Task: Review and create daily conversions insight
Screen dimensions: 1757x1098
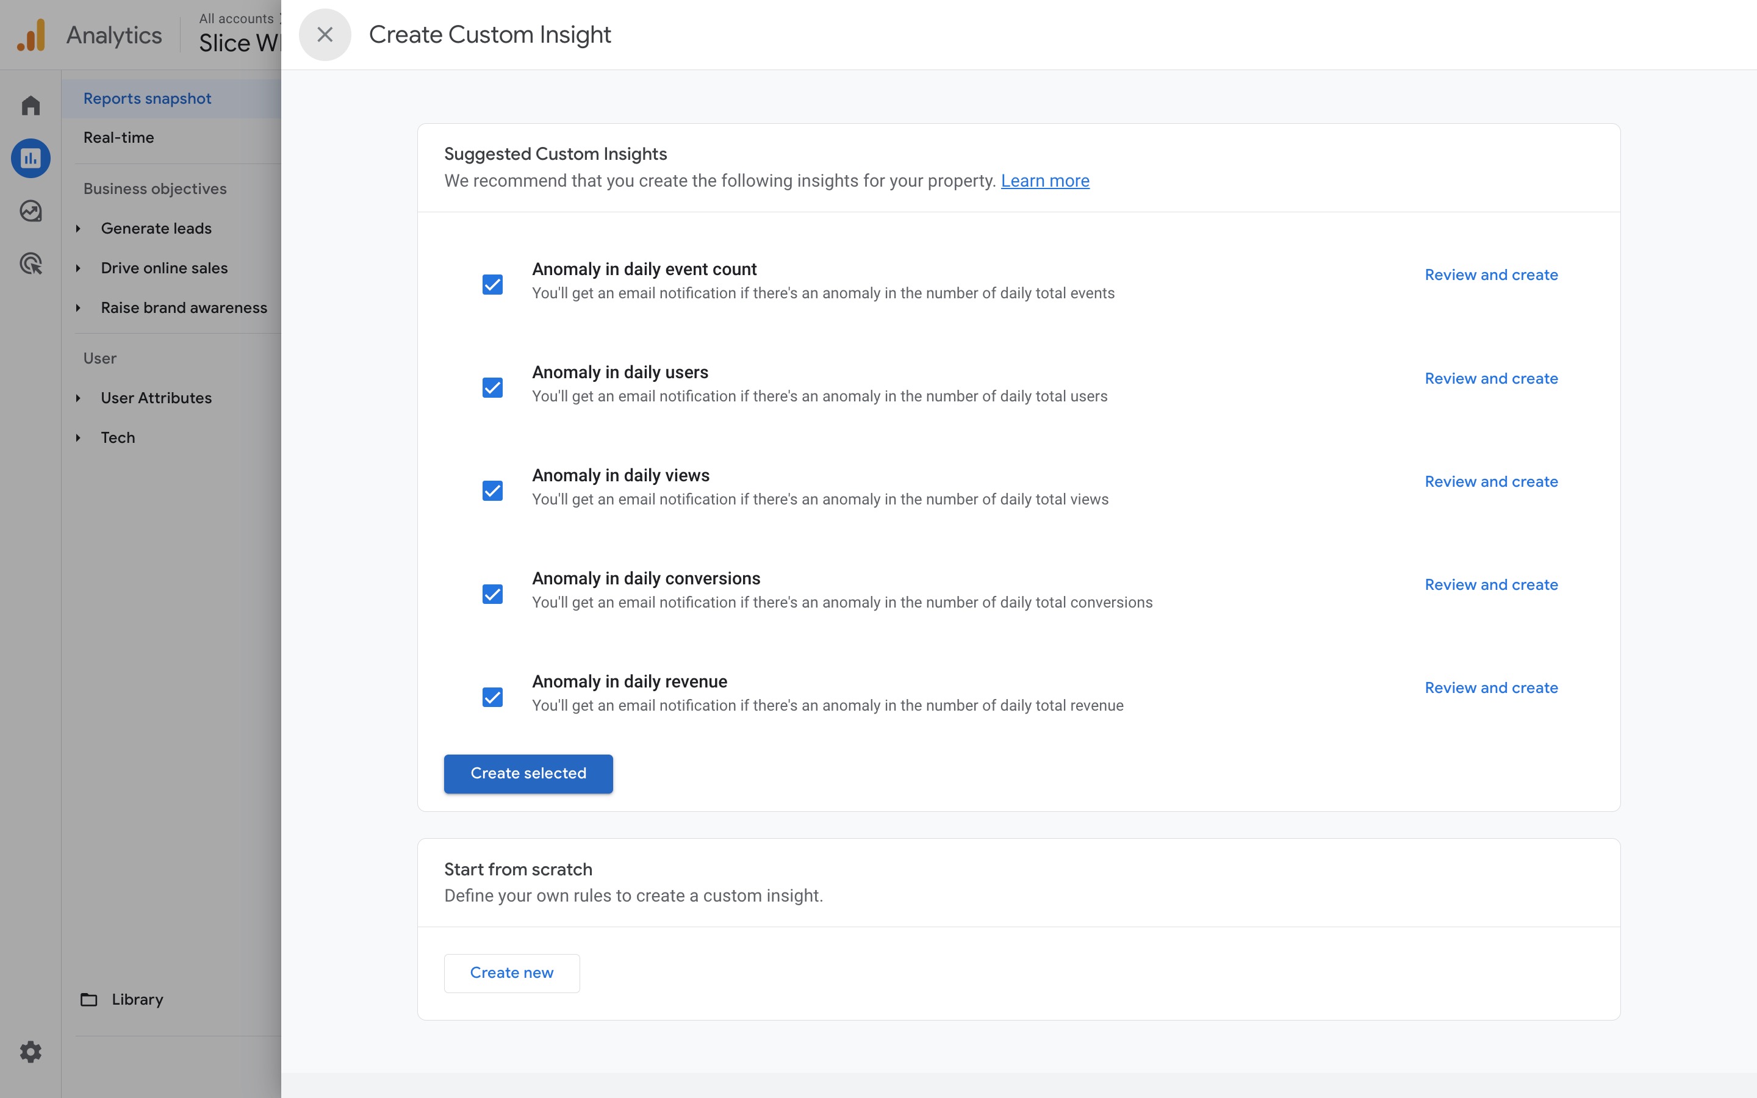Action: point(1491,584)
